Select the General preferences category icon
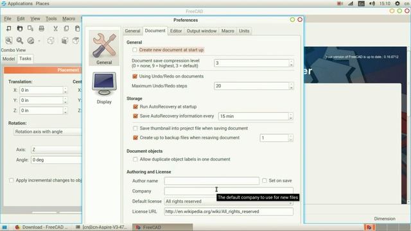 (x=104, y=48)
